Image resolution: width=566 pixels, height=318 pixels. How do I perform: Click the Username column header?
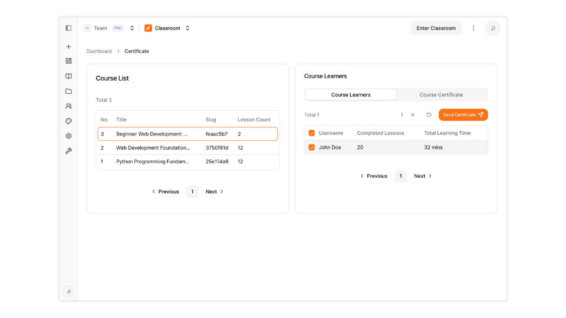coord(331,133)
